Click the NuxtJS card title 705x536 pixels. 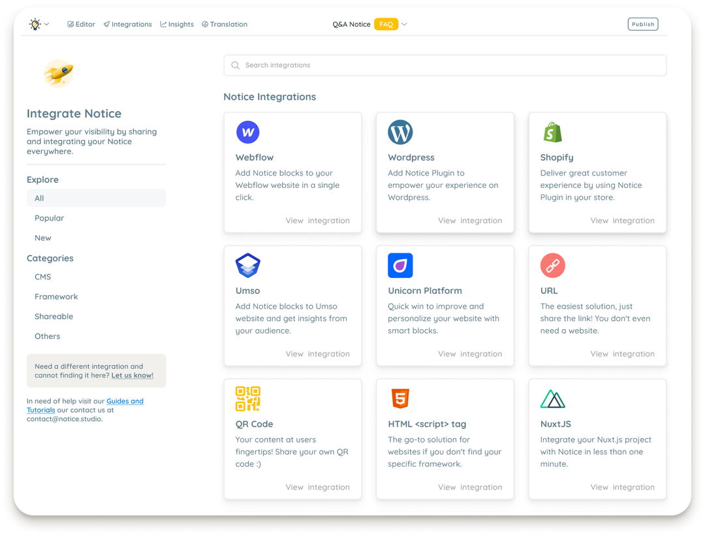point(556,424)
